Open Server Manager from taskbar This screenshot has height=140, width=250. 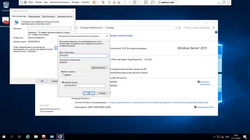52,136
